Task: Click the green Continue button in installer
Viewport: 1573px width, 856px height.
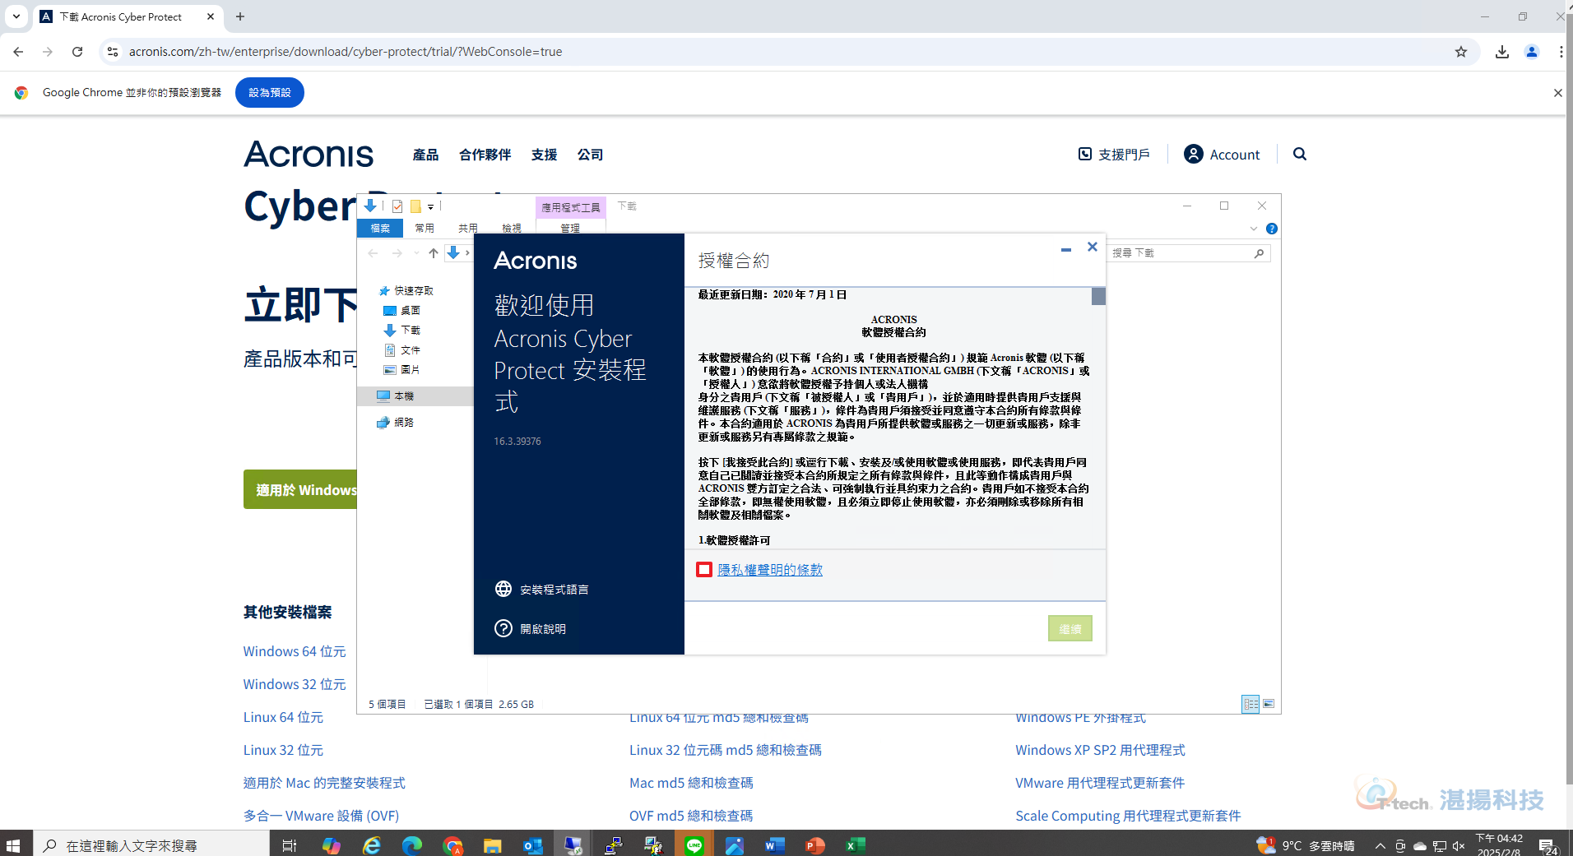Action: [x=1070, y=628]
